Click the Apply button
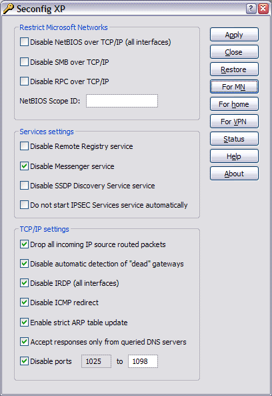This screenshot has width=272, height=396. click(x=234, y=35)
